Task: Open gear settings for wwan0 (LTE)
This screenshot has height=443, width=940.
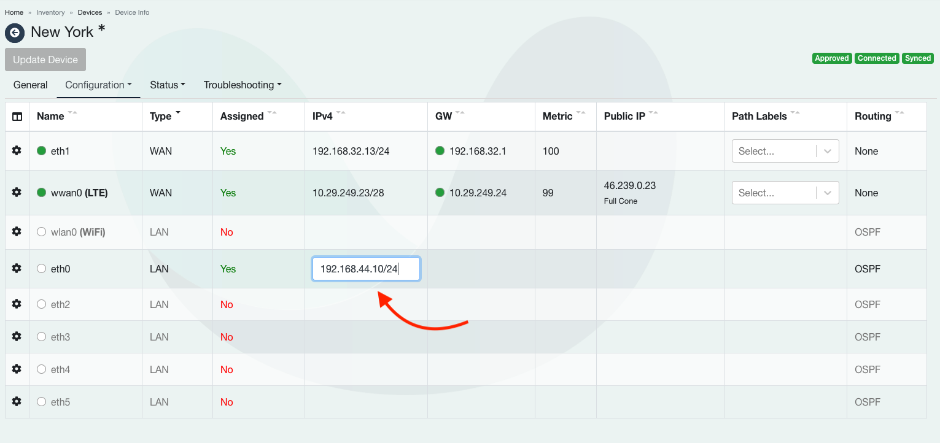Action: point(17,193)
